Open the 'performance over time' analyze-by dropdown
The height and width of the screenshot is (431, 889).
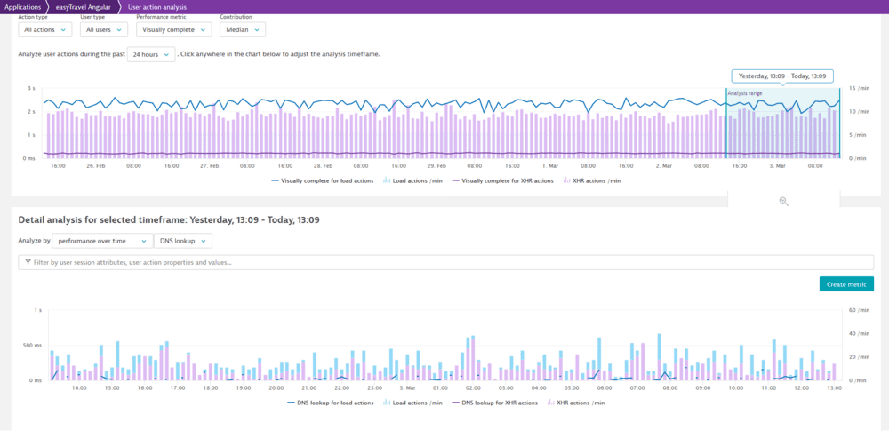pyautogui.click(x=101, y=241)
